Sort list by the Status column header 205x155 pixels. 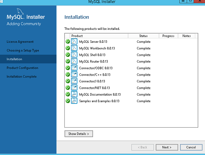point(143,36)
